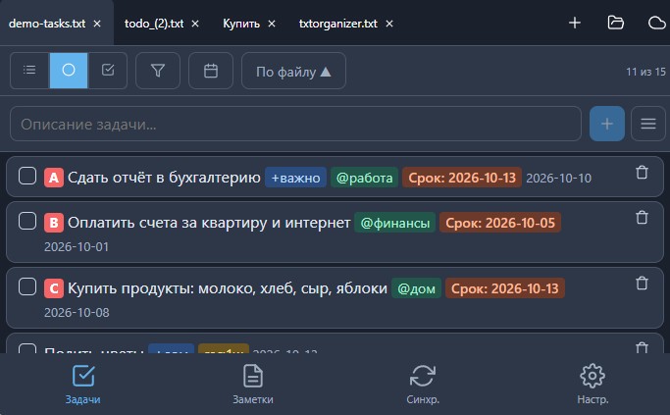Close the Купить tab
This screenshot has height=415, width=670.
tap(272, 24)
